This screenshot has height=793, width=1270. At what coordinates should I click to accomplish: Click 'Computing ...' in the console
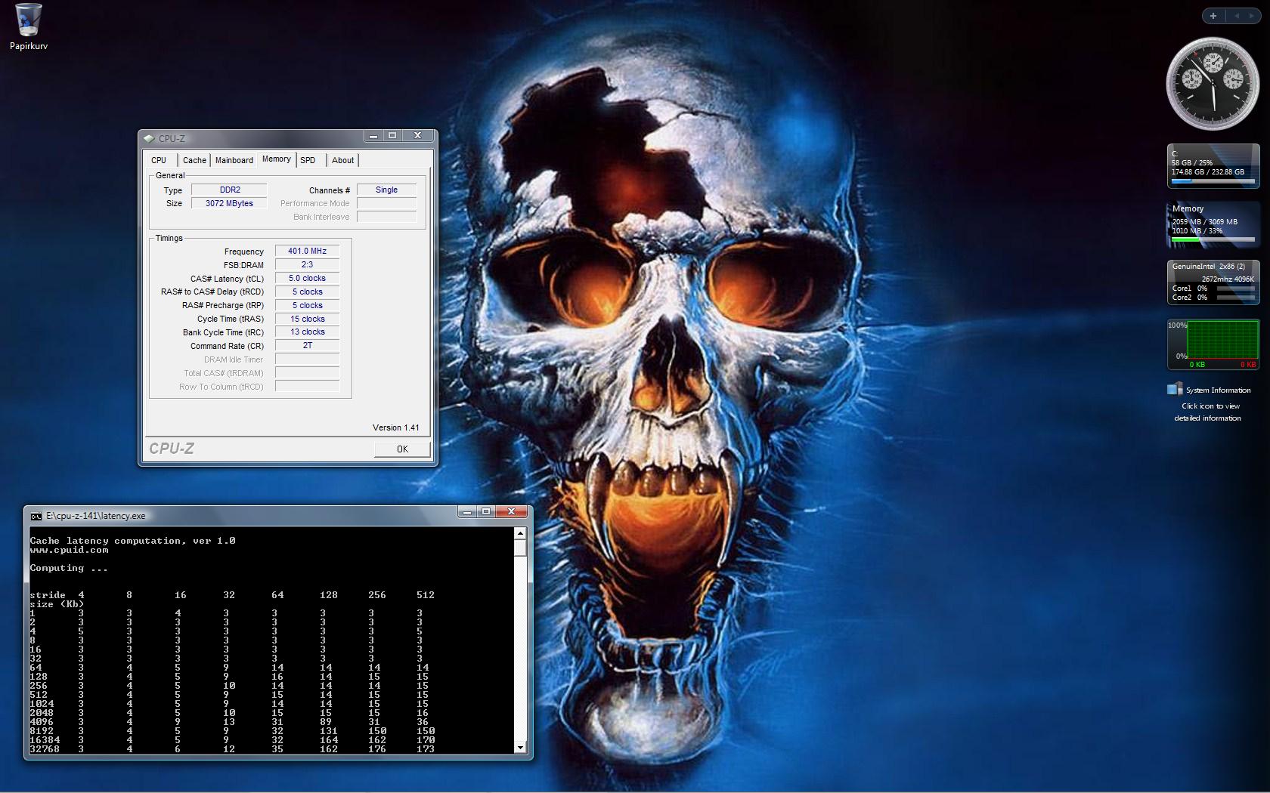[69, 568]
